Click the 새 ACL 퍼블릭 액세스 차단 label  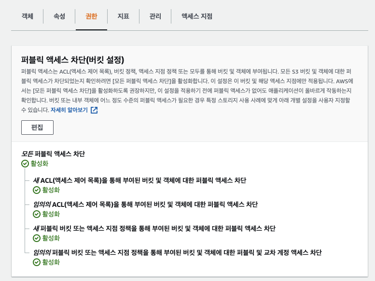pyautogui.click(x=139, y=180)
